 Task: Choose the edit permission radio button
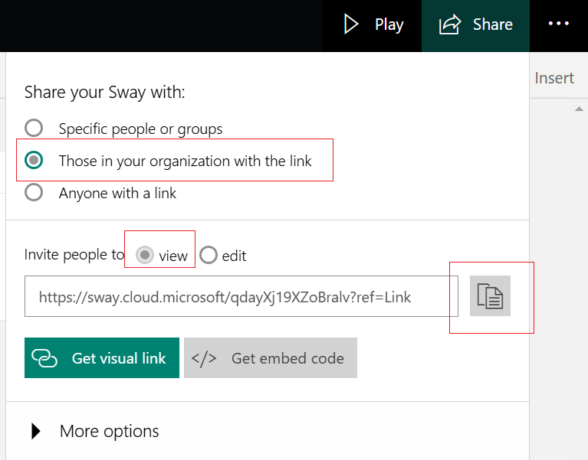209,256
